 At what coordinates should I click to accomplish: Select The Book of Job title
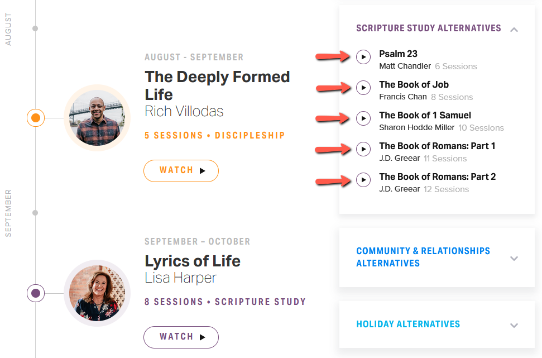[x=414, y=85]
